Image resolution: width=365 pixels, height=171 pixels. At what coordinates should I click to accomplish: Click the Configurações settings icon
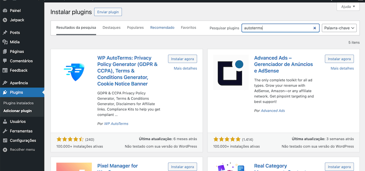tap(5, 140)
